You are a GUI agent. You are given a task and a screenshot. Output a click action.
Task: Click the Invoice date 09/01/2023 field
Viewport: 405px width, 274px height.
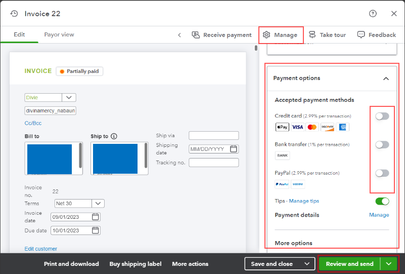click(x=75, y=217)
